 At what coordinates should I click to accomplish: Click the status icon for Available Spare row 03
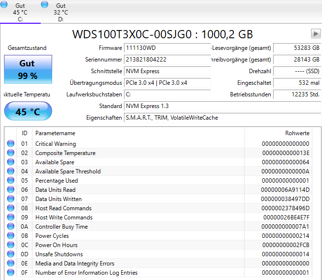11,162
